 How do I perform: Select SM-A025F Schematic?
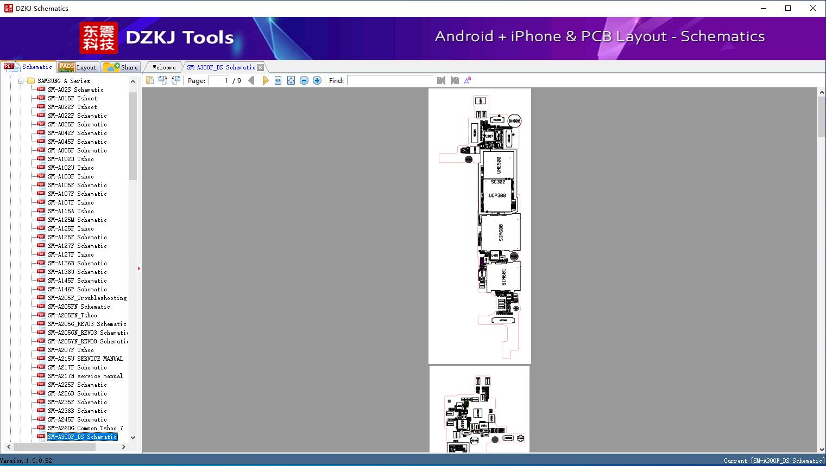tap(77, 124)
